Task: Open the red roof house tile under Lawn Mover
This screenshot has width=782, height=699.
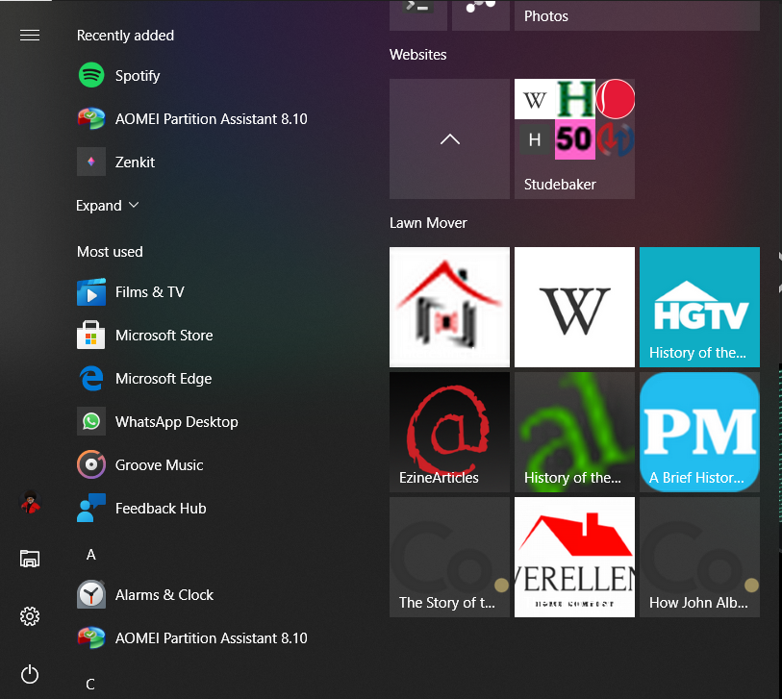Action: 449,307
